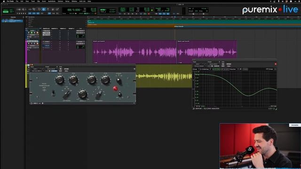Open the Pro Tools application menu
The image size is (301, 169).
pos(10,1)
